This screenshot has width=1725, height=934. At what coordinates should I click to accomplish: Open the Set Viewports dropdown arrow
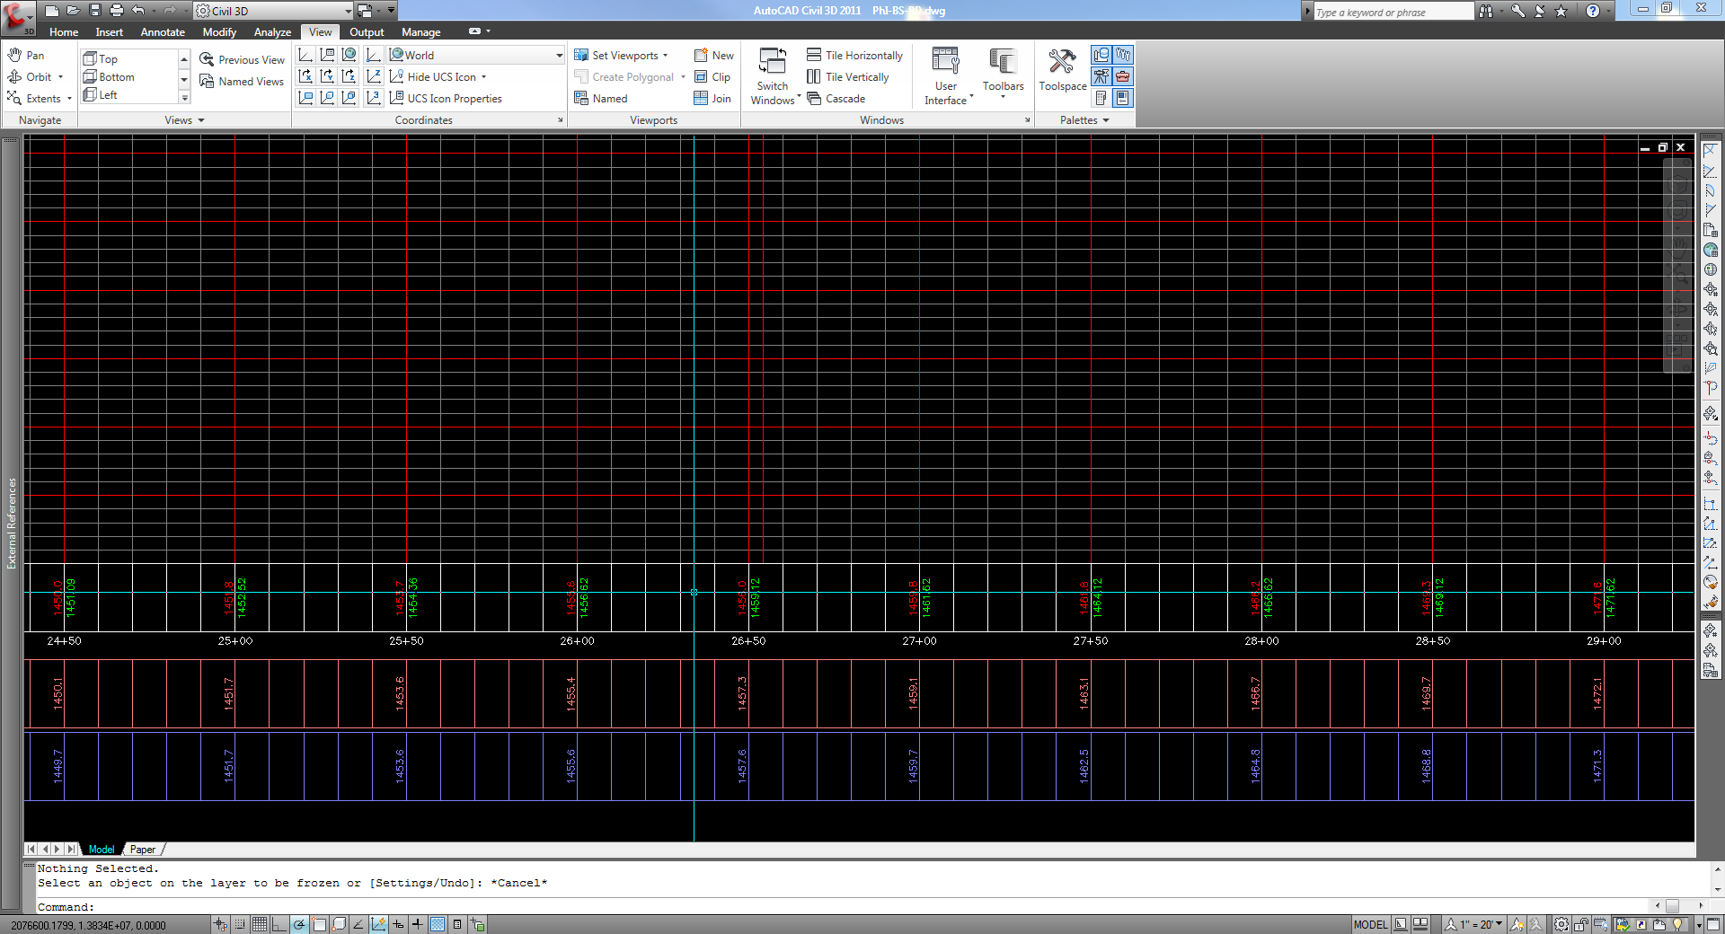pyautogui.click(x=666, y=56)
